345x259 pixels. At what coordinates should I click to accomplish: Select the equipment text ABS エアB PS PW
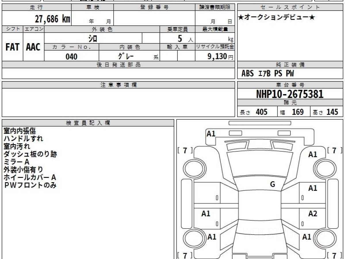[268, 74]
